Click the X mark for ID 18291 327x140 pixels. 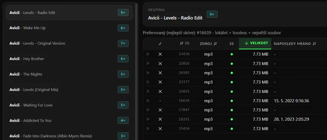(160, 119)
